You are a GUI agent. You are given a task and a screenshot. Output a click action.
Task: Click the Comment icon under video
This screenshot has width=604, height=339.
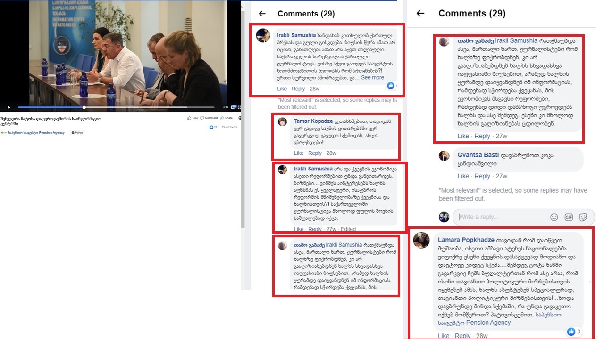tap(202, 118)
